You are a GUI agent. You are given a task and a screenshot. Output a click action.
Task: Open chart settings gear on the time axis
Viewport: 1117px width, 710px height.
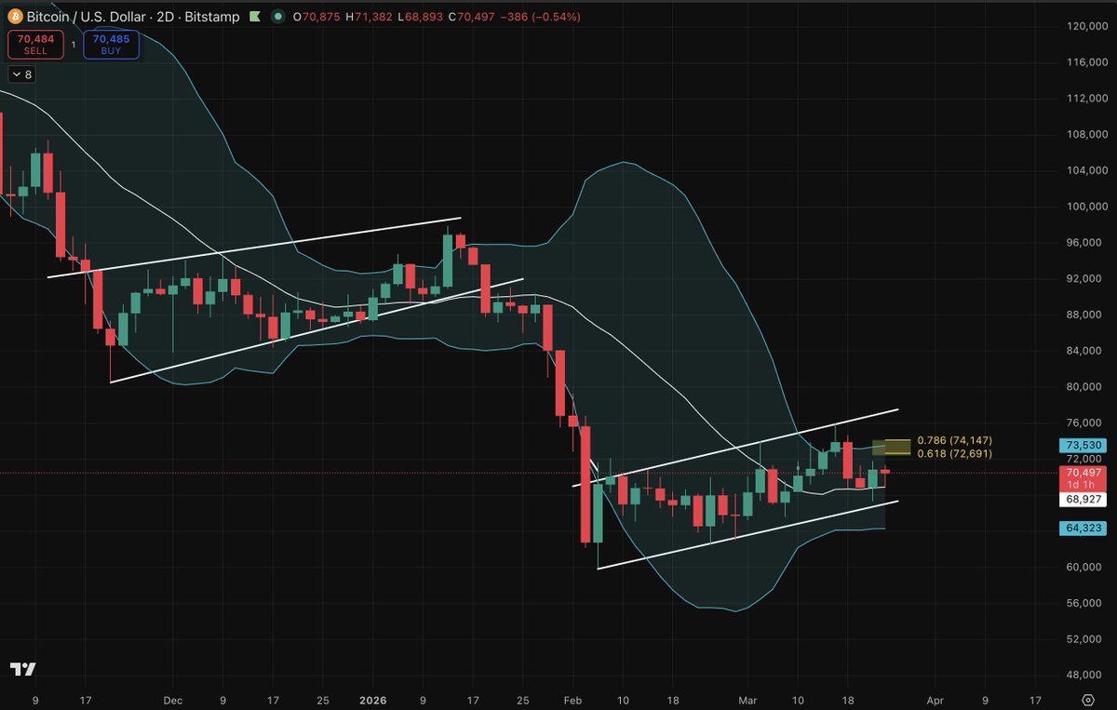pos(1087,698)
